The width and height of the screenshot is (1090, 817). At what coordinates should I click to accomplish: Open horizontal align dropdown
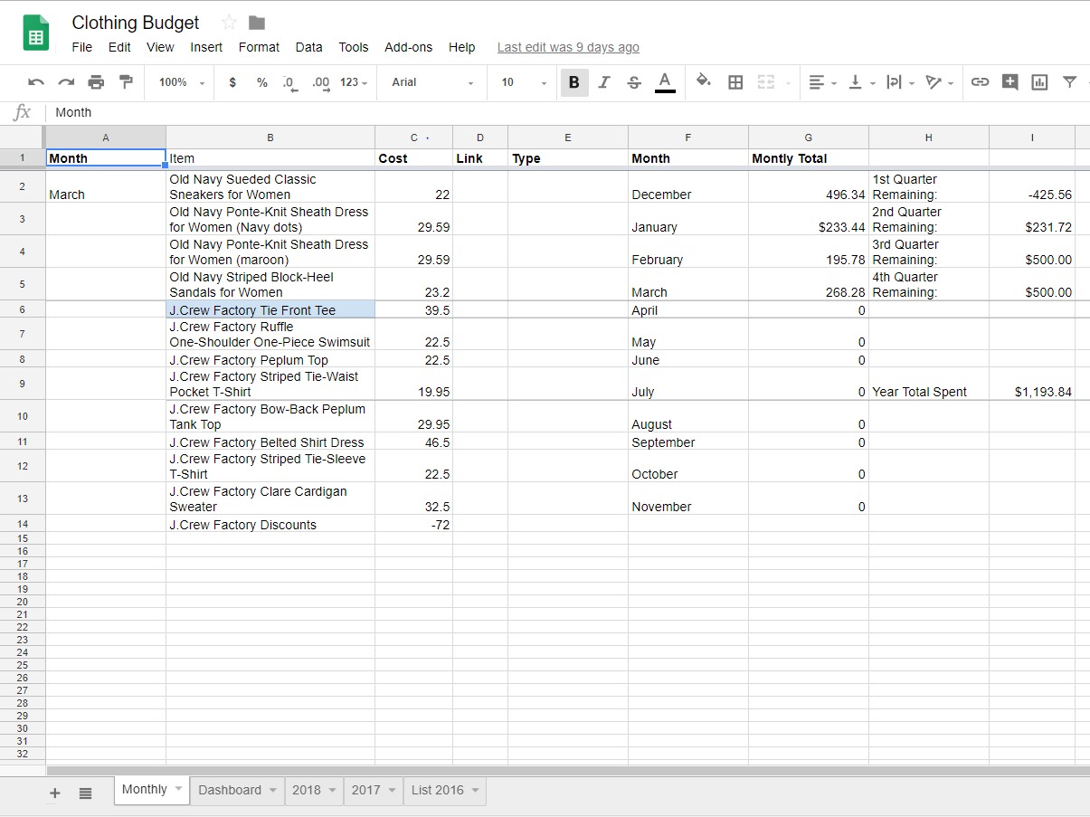822,82
